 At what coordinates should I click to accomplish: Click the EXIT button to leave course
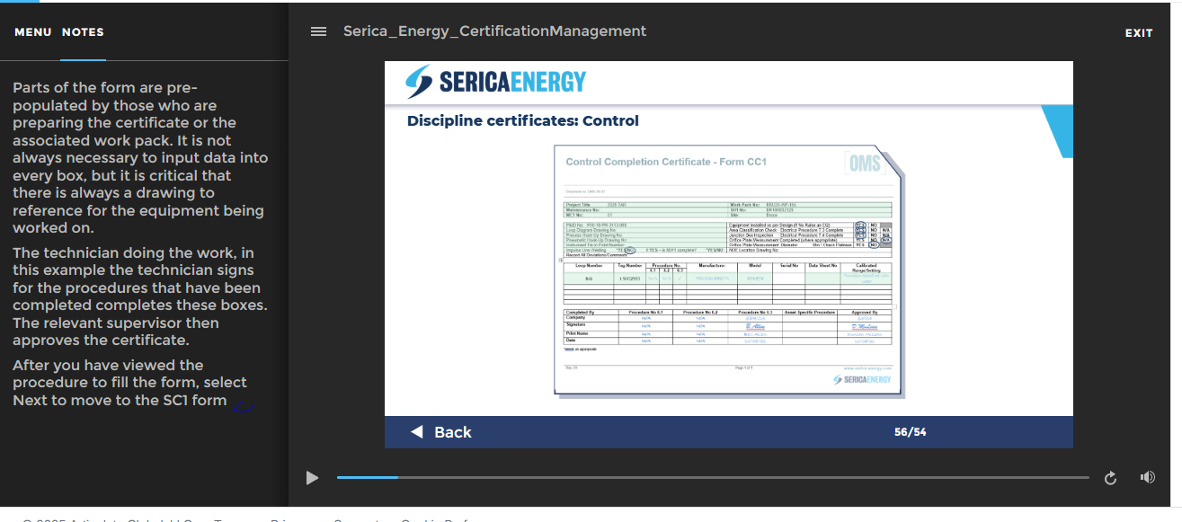click(1139, 33)
